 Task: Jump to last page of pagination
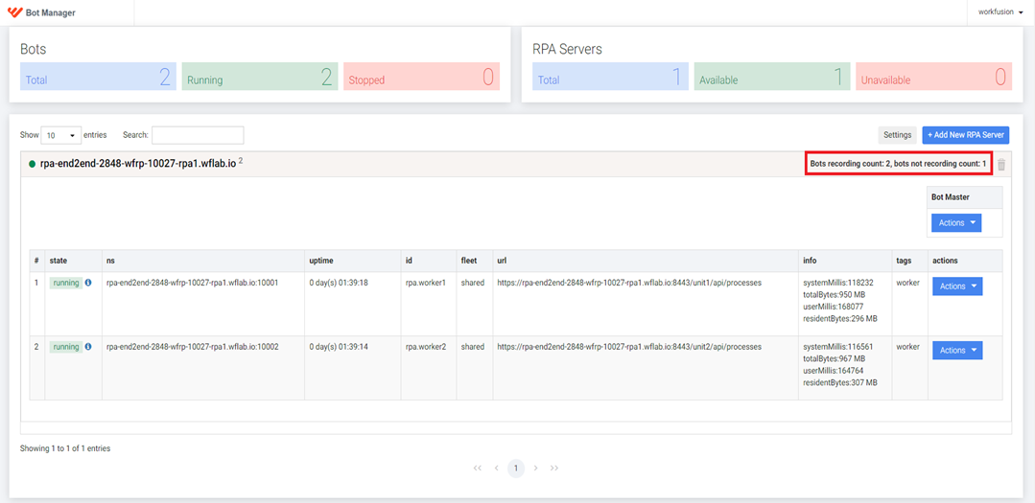click(x=554, y=469)
